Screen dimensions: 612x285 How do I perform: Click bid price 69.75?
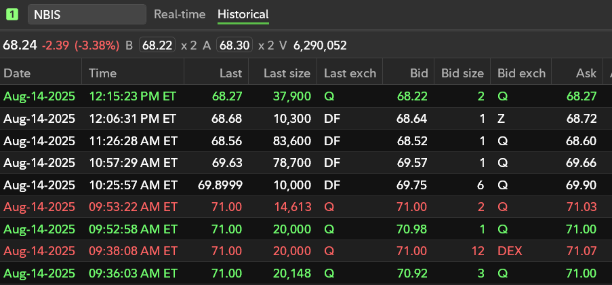[412, 185]
